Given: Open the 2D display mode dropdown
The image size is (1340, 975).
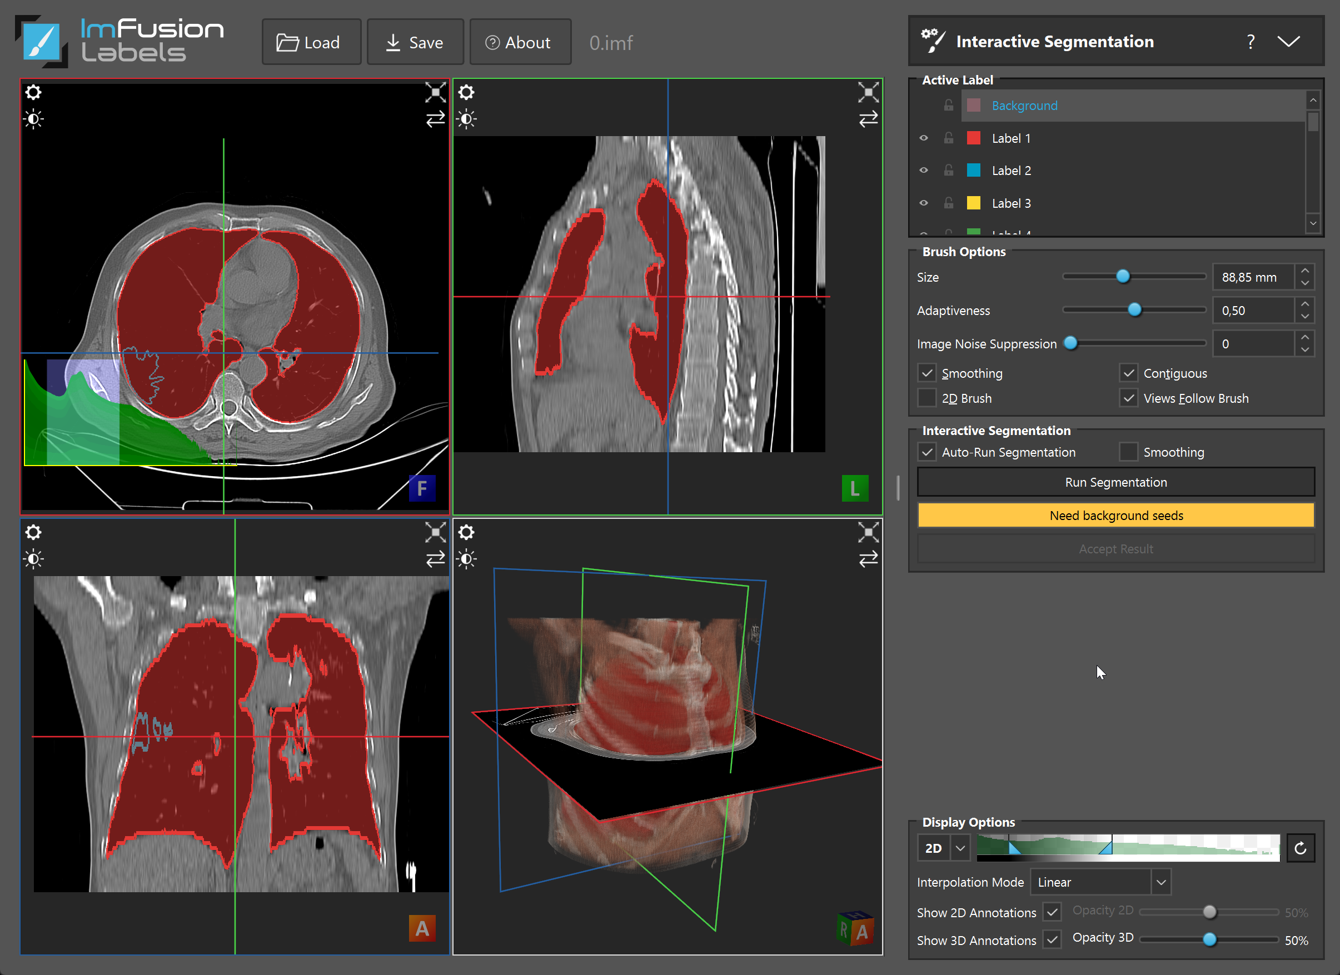Looking at the screenshot, I should pyautogui.click(x=960, y=848).
